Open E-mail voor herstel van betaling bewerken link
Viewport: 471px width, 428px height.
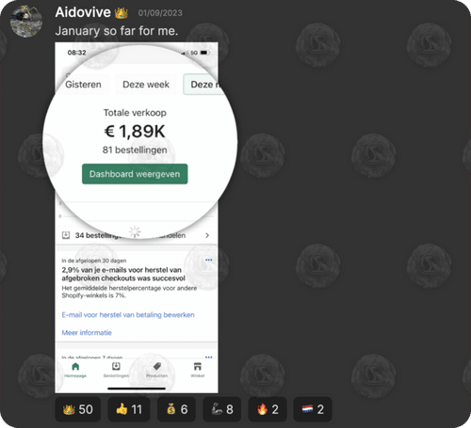[x=128, y=315]
